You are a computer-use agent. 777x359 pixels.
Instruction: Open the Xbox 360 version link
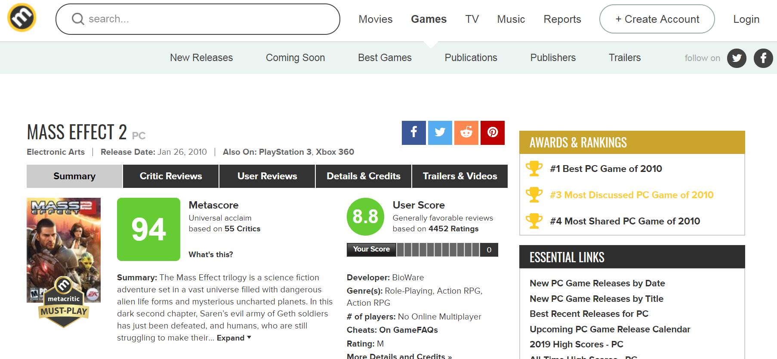coord(335,152)
